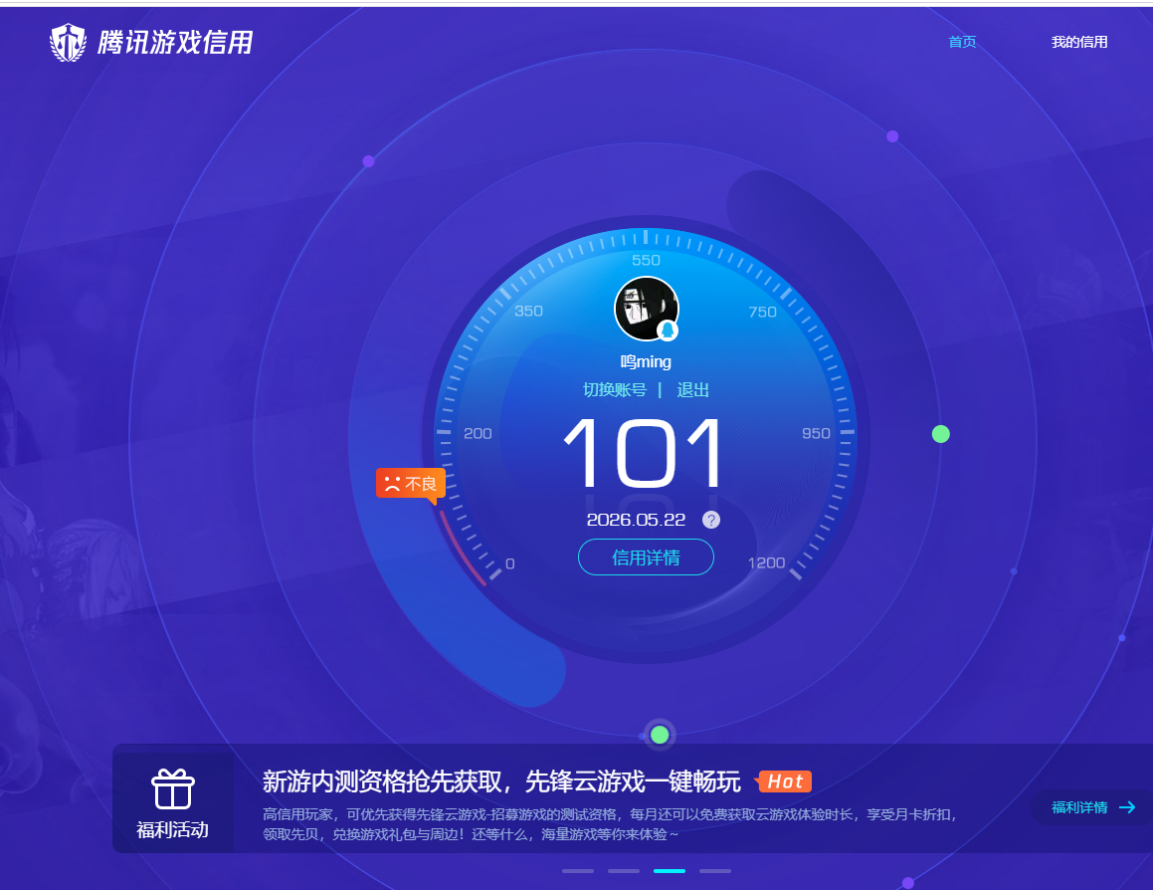Click the question mark help icon beside date
The image size is (1153, 890).
coord(711,520)
